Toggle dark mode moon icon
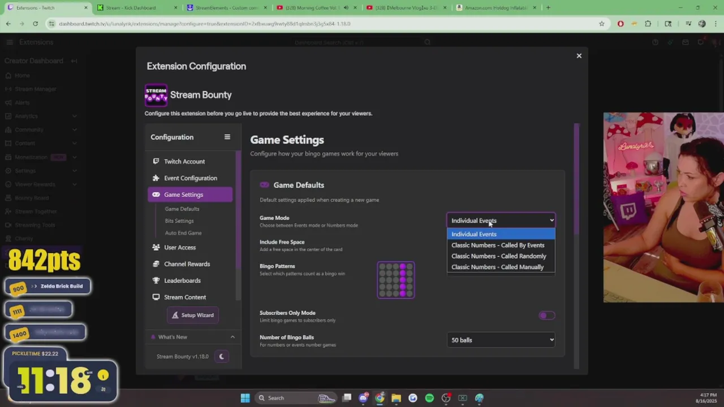 coord(221,357)
